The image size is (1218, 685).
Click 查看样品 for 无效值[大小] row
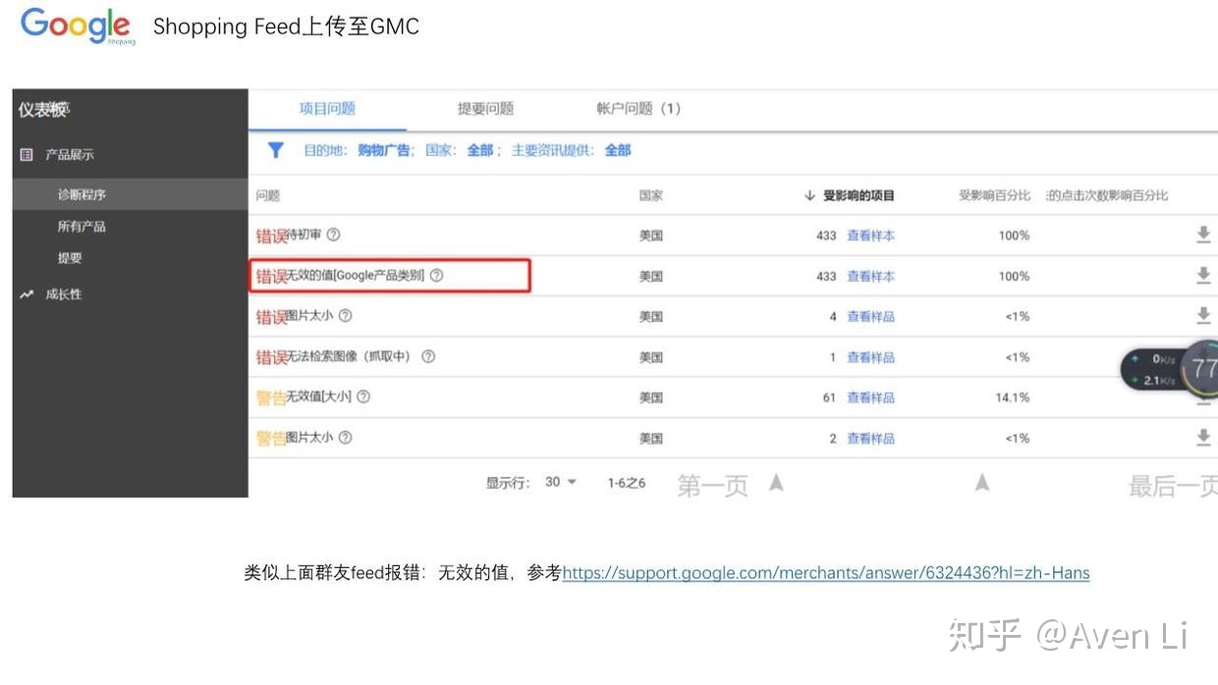tap(870, 397)
